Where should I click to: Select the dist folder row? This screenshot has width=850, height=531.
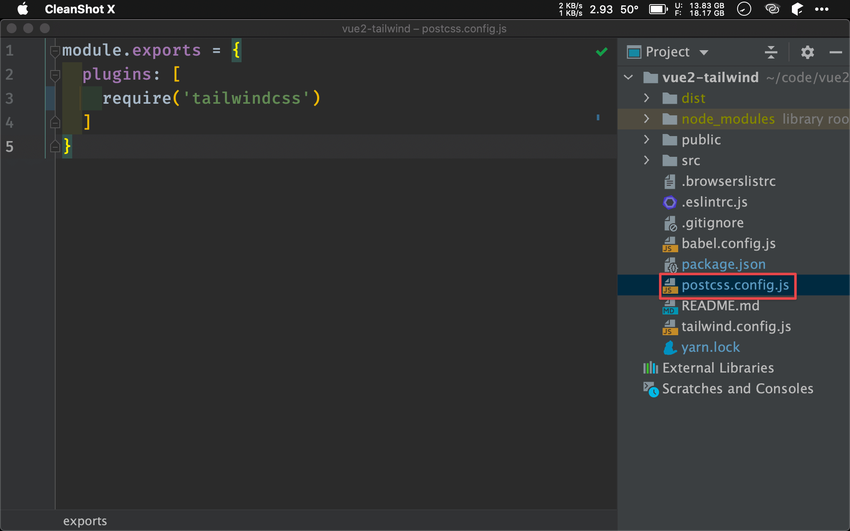pos(733,98)
